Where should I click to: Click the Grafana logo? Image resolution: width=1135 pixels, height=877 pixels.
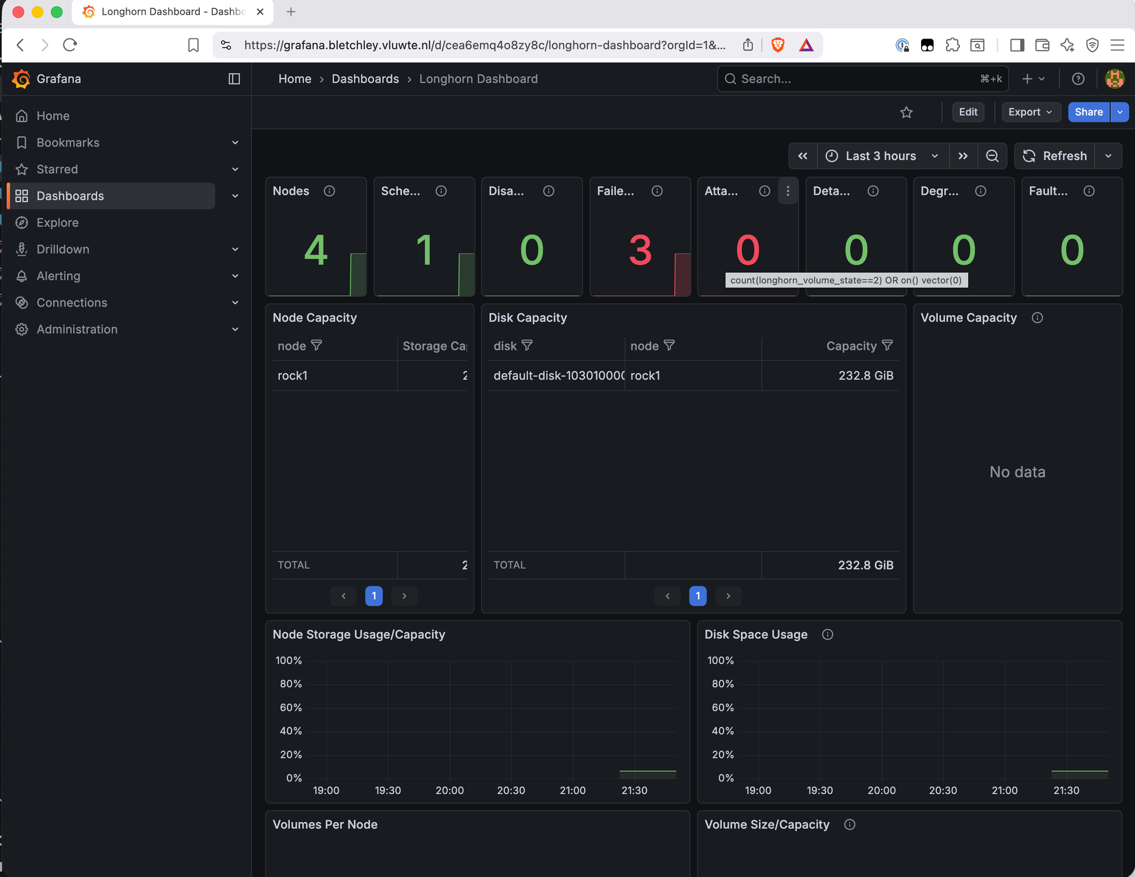[21, 79]
